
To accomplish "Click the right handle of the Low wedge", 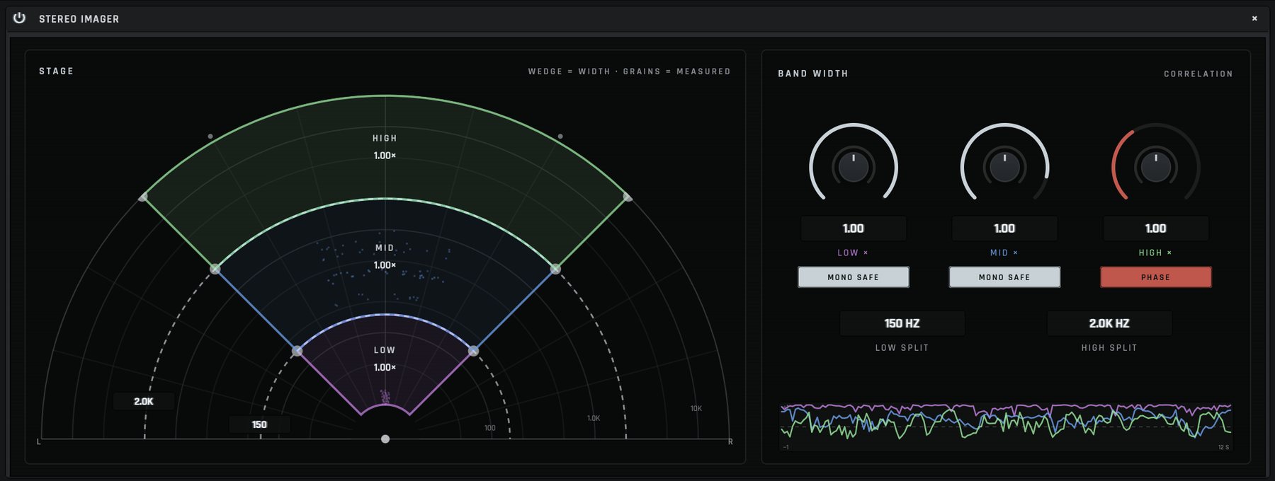I will (473, 351).
